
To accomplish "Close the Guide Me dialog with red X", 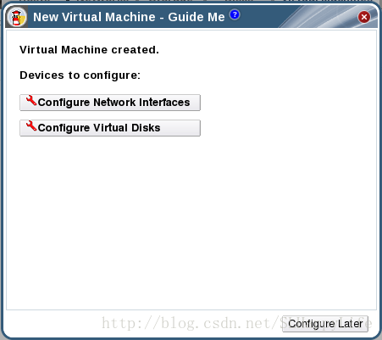I will pos(364,17).
